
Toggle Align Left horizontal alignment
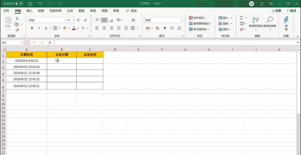point(97,28)
